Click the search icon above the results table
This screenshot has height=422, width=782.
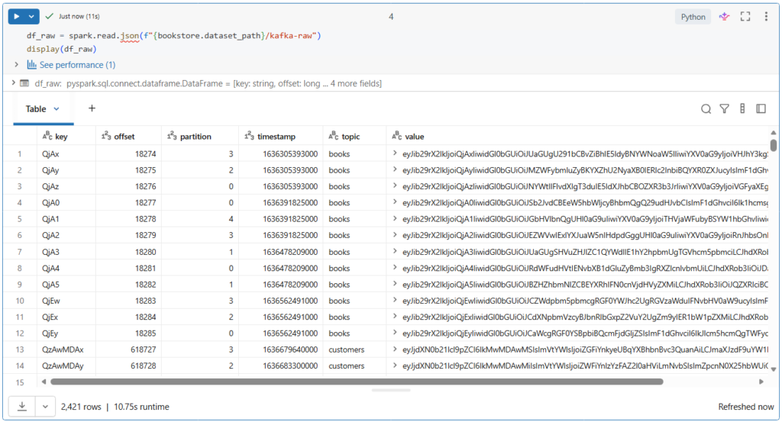pos(706,109)
